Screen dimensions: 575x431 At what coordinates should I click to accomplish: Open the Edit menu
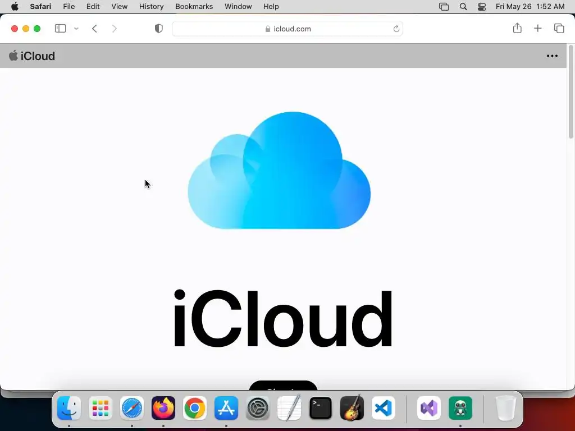pyautogui.click(x=93, y=7)
